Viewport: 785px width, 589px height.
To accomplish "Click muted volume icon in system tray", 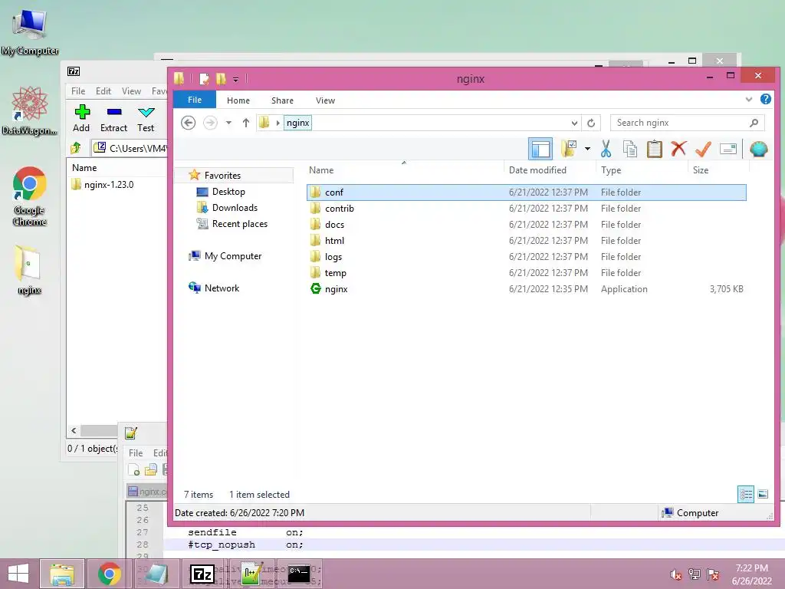I will pyautogui.click(x=675, y=574).
